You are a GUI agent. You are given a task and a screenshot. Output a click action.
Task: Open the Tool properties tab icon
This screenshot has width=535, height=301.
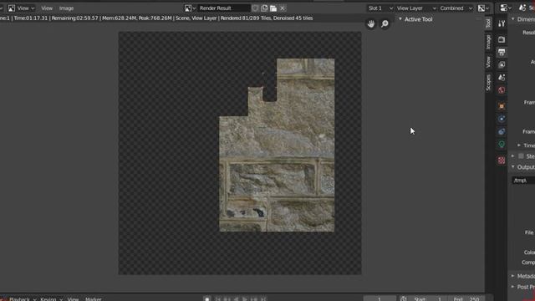502,23
